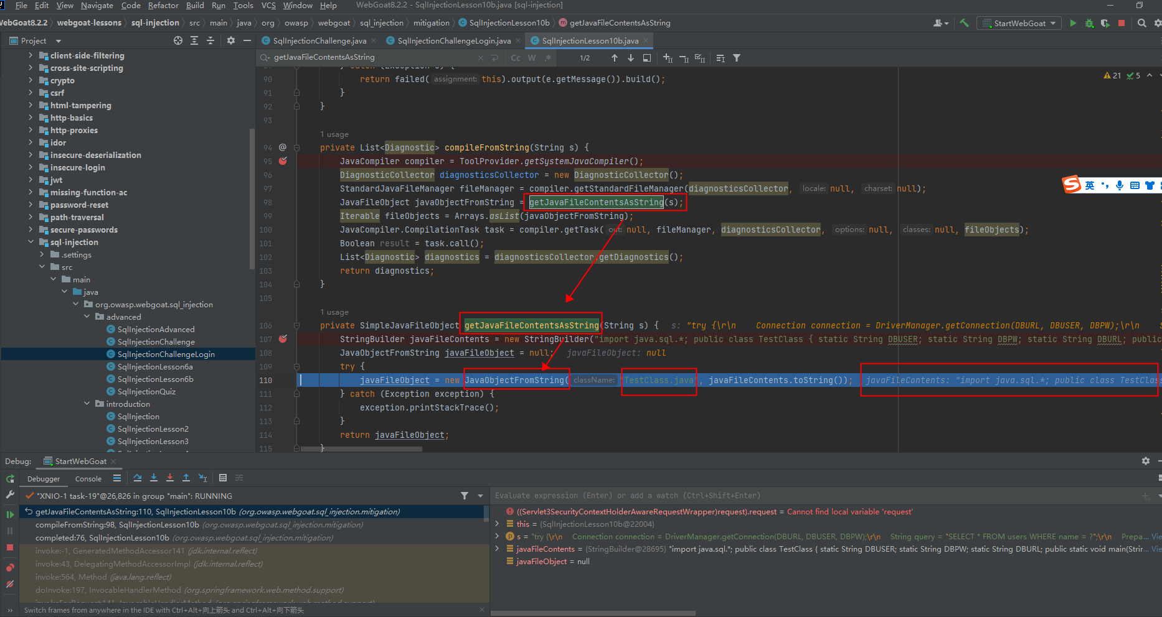Build the project with the hammer icon

(x=964, y=23)
